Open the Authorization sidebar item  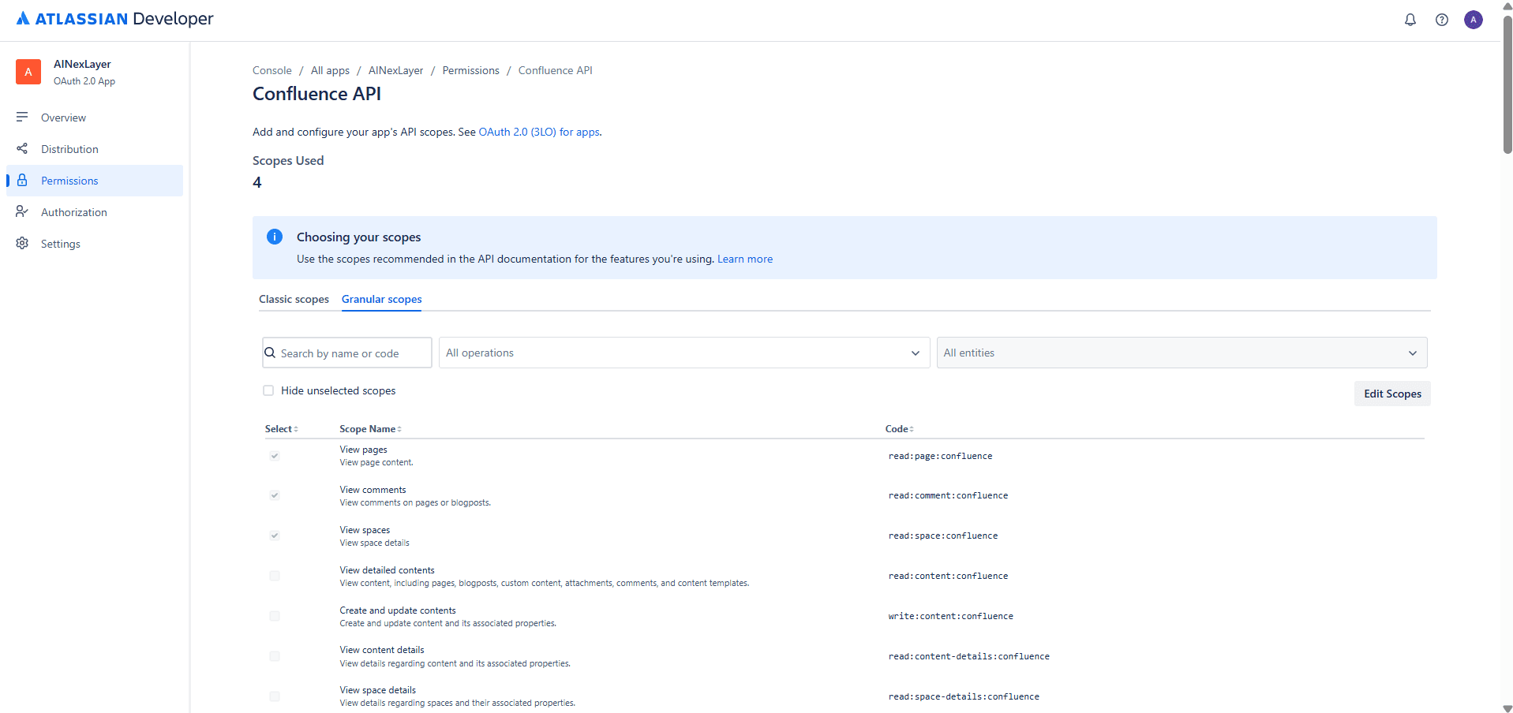pos(73,211)
